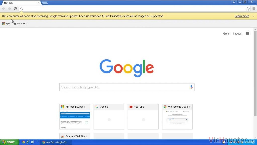Focus the Search Google or type URL box
The width and height of the screenshot is (257, 145).
click(x=127, y=87)
